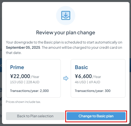Click the download tray icon at top

[66, 15]
